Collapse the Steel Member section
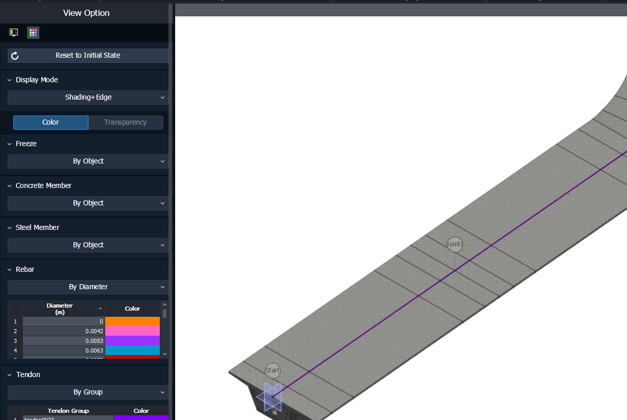The image size is (627, 420). (10, 228)
